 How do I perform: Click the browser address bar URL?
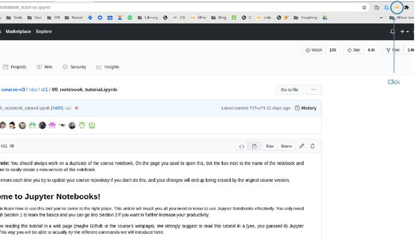(25, 7)
